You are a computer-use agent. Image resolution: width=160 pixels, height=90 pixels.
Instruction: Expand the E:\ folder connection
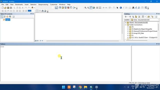[x=128, y=35]
